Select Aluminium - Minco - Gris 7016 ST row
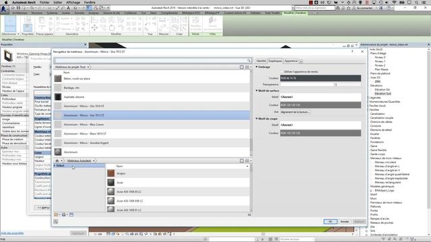 coord(152,106)
